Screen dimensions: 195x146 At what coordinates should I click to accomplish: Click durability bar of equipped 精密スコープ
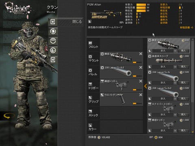click(x=137, y=62)
